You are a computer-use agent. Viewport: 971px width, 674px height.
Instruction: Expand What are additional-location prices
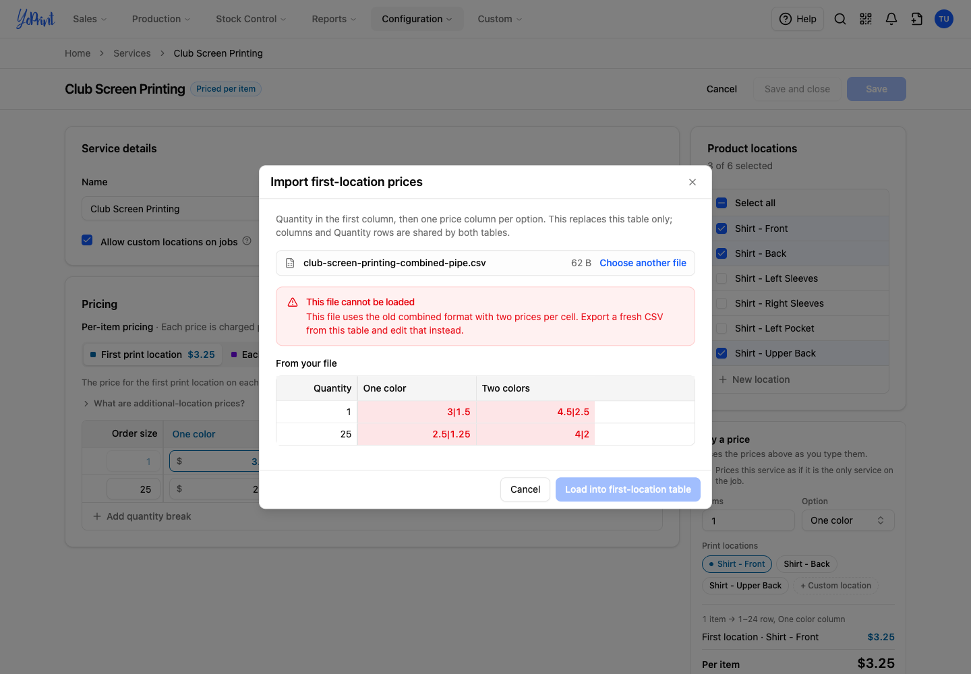[x=163, y=403]
